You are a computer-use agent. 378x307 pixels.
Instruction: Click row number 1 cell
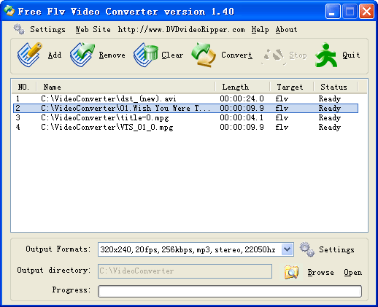click(x=18, y=98)
